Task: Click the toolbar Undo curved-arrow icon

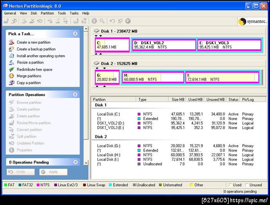Action: 112,21
